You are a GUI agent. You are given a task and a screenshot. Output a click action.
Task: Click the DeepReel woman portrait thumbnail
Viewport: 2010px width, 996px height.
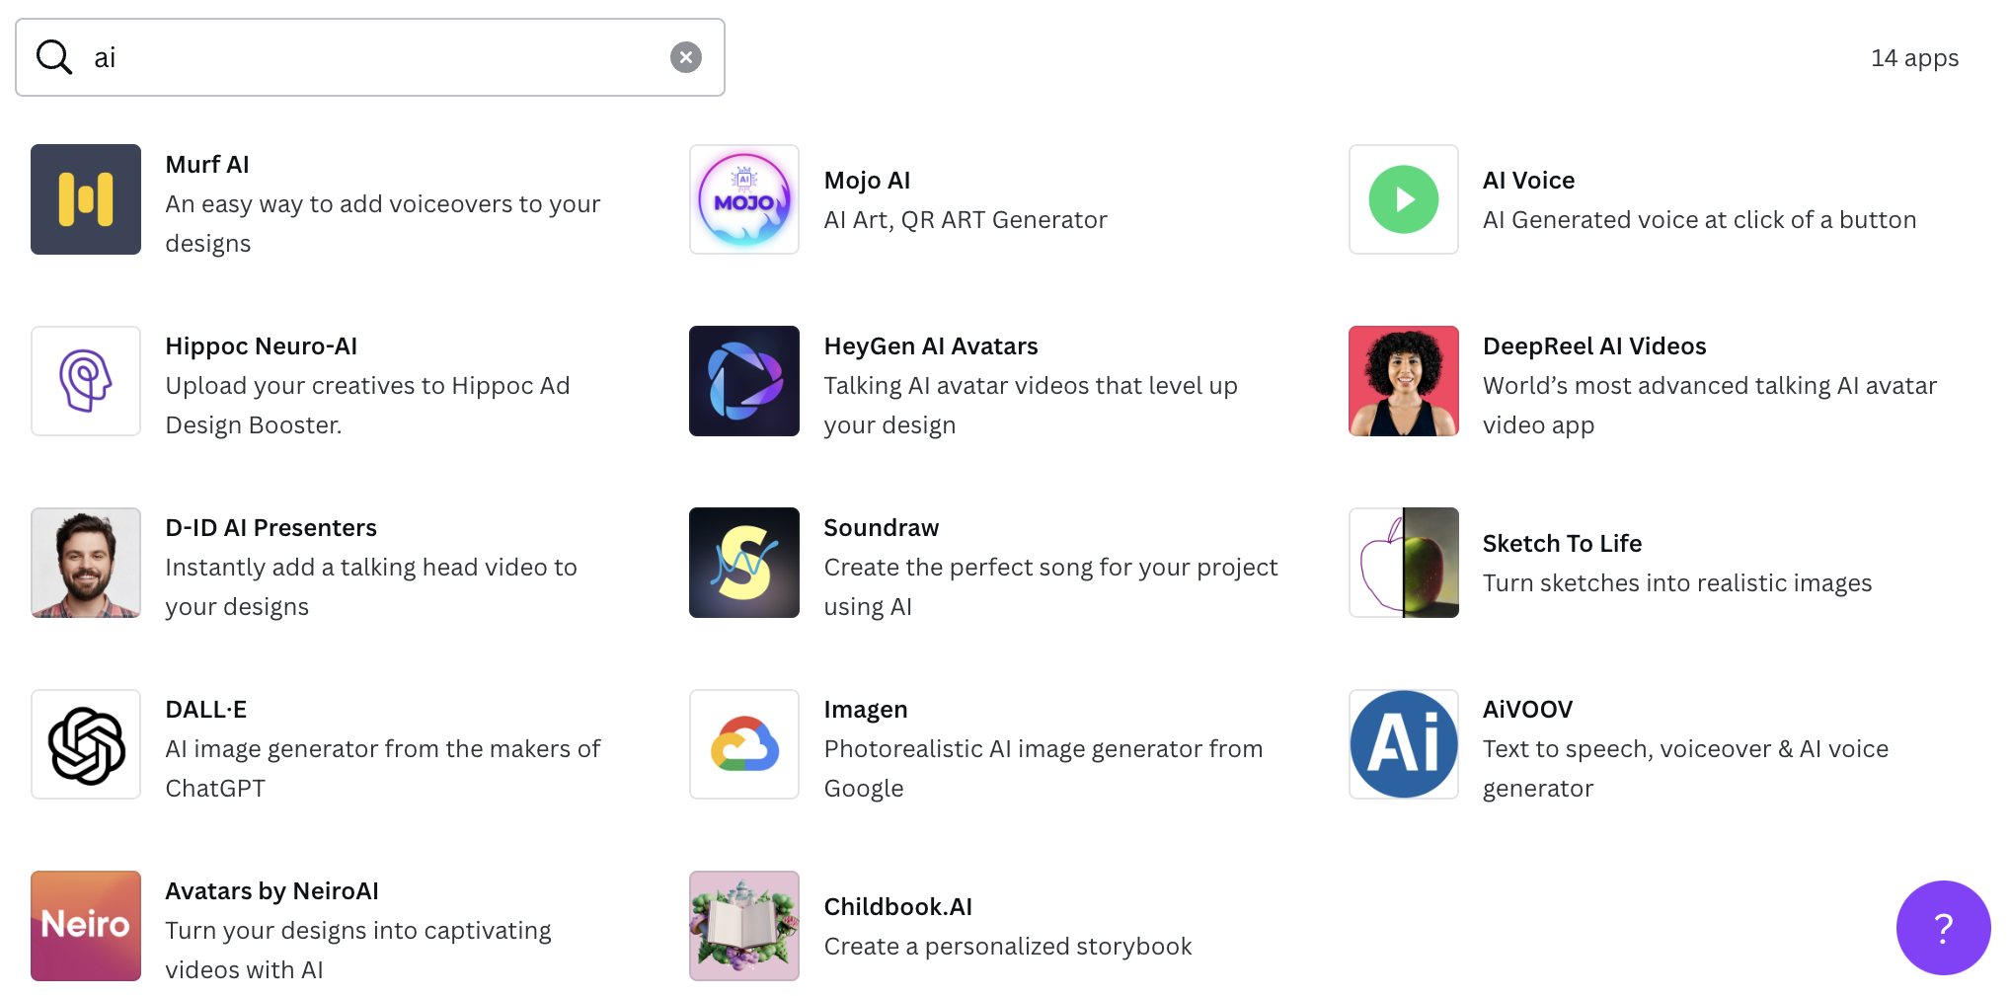(x=1403, y=381)
